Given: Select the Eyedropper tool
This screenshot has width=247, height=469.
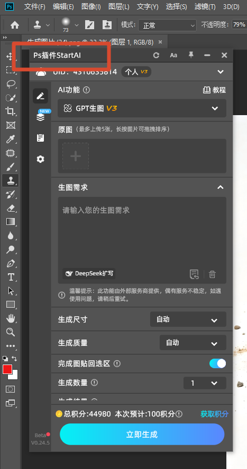Looking at the screenshot, I should point(11,139).
